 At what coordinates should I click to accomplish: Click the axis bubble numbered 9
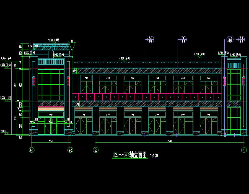click(x=151, y=39)
